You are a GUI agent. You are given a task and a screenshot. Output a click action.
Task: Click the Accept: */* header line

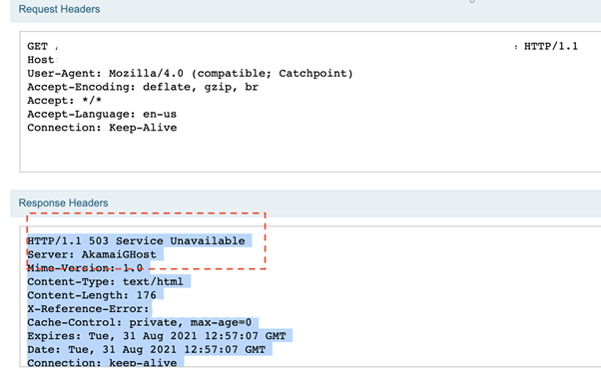tap(64, 101)
